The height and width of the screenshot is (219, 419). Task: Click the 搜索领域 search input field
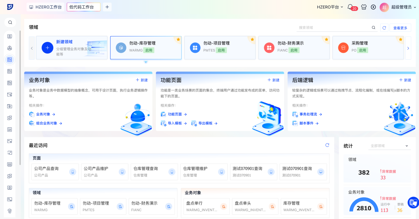(x=334, y=28)
